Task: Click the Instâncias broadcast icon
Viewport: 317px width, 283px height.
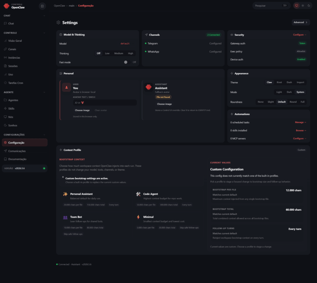Action: (5, 57)
